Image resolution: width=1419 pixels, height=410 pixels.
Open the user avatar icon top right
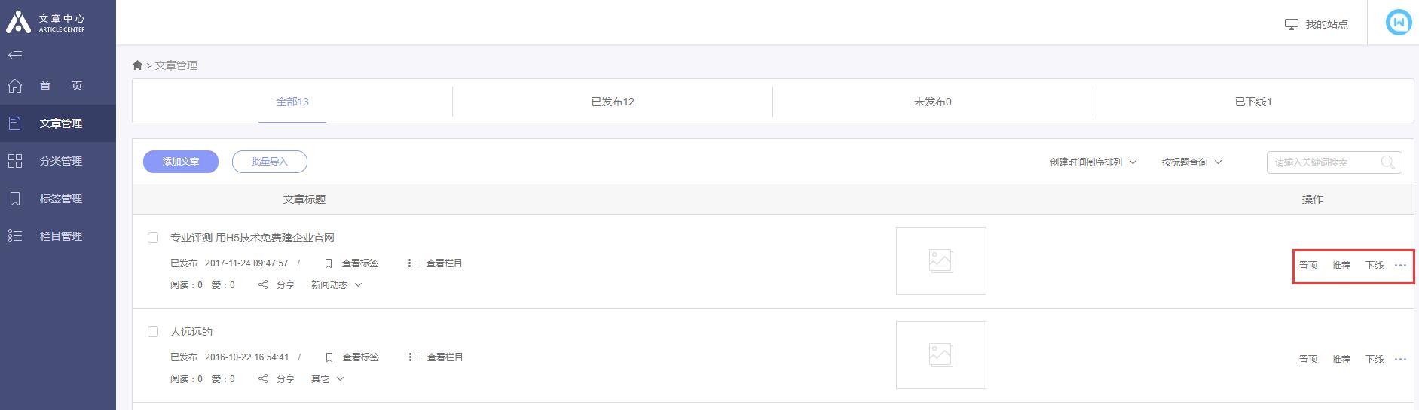[x=1399, y=23]
